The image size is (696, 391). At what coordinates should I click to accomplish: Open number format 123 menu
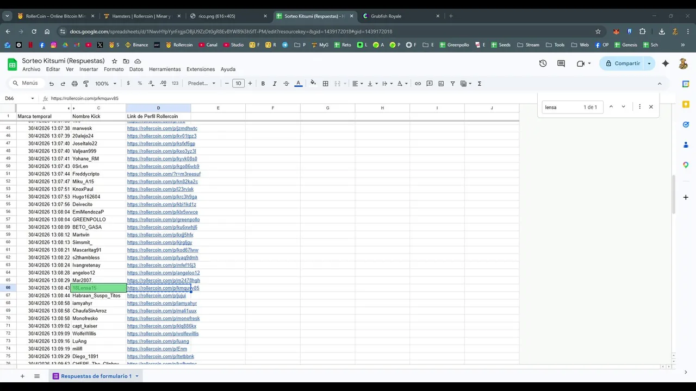[175, 84]
